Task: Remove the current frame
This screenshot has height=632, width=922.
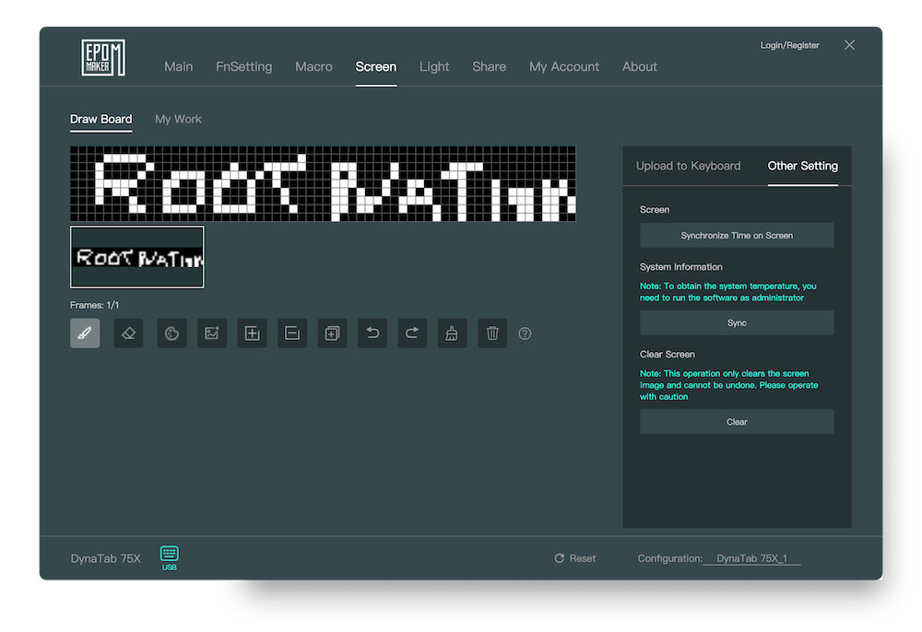Action: (x=292, y=334)
